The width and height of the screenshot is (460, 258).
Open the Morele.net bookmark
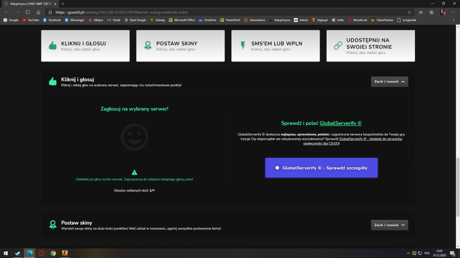357,20
